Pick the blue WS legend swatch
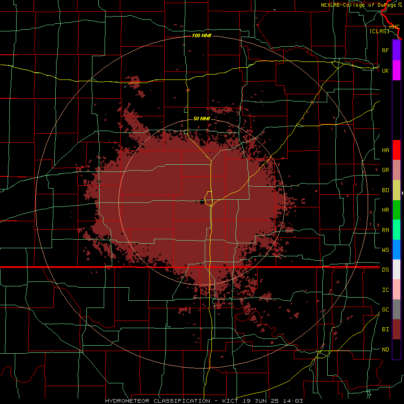This screenshot has height=404, width=404. [x=396, y=250]
